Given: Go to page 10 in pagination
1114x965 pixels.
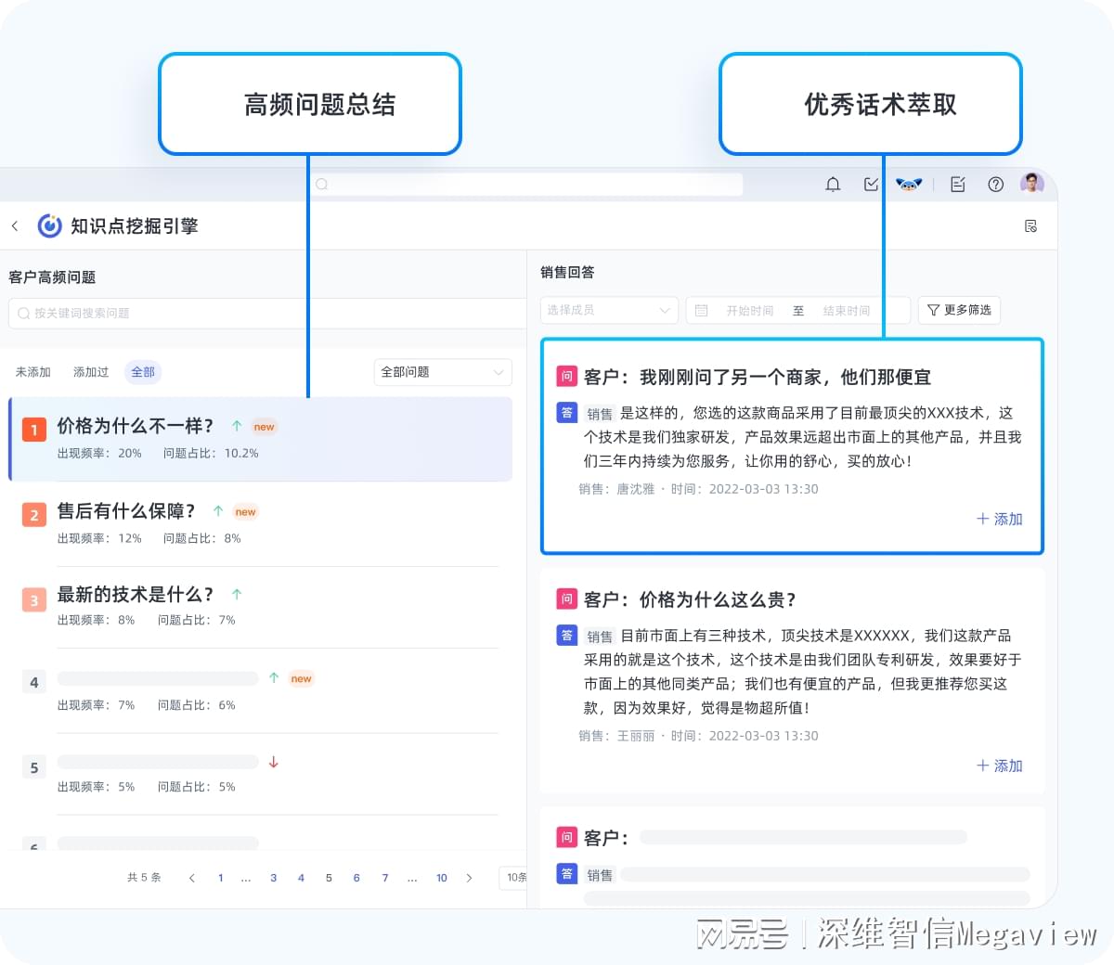Looking at the screenshot, I should [x=441, y=877].
